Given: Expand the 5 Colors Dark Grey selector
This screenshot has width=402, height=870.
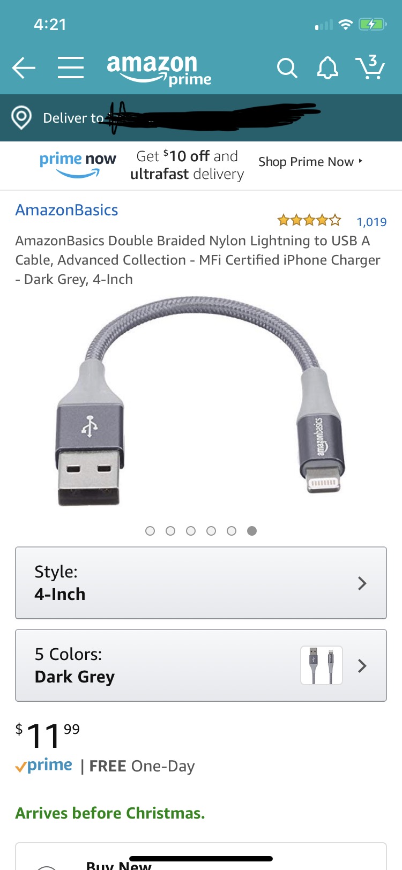Looking at the screenshot, I should pyautogui.click(x=201, y=665).
